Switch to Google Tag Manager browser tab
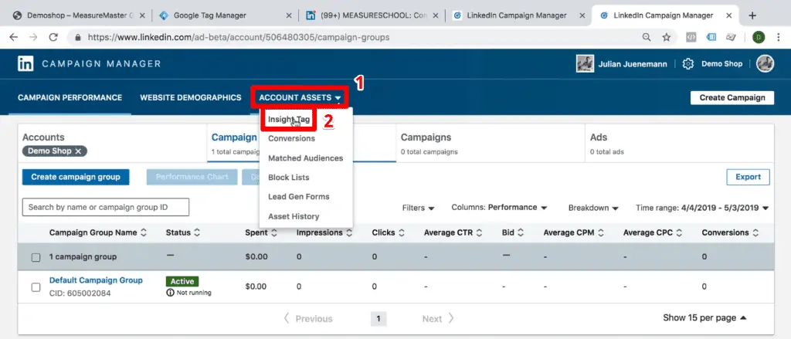Image resolution: width=791 pixels, height=339 pixels. click(x=225, y=15)
